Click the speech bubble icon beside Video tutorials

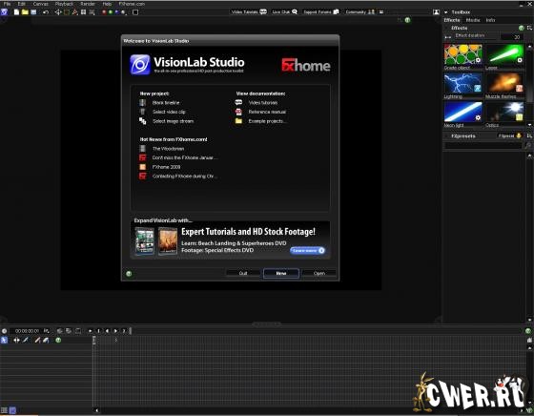click(x=238, y=102)
